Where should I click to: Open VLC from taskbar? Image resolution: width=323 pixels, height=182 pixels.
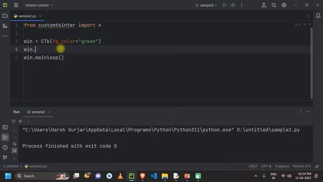[120, 176]
